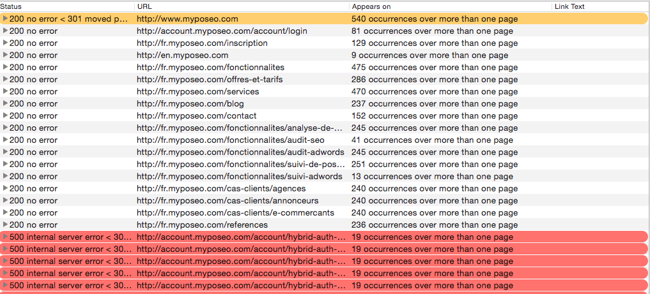Click the '200 no error' status of blog row
Screen dimensions: 650x294
34,104
